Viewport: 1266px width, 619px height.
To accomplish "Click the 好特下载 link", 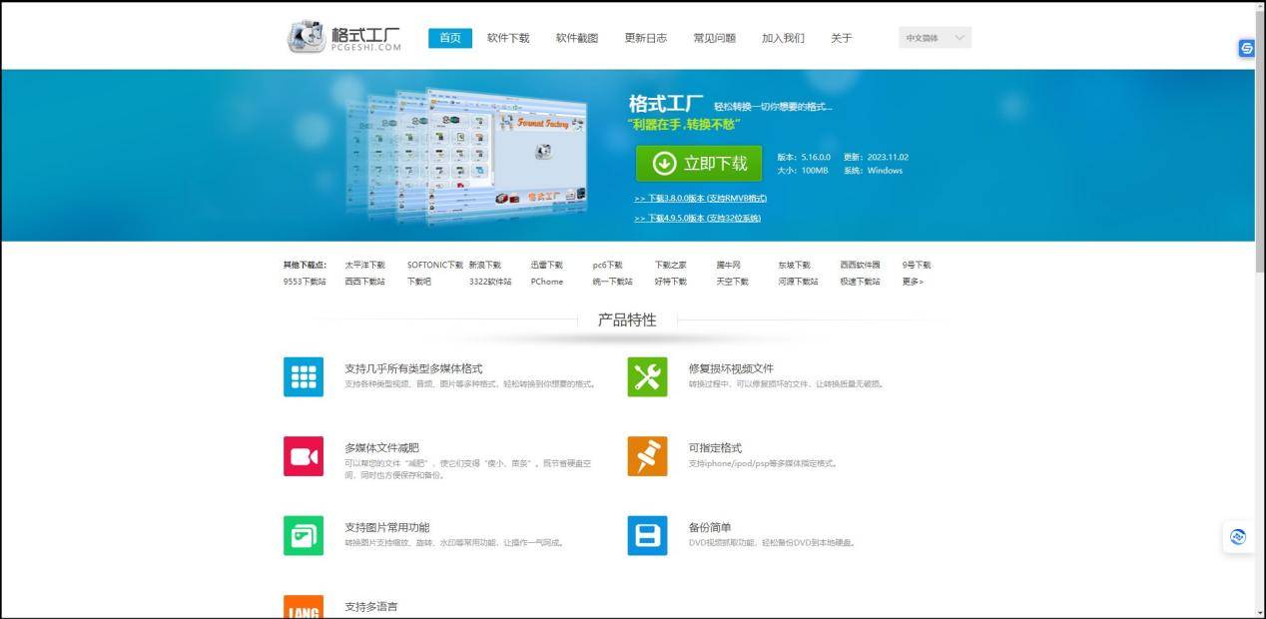I will click(671, 282).
